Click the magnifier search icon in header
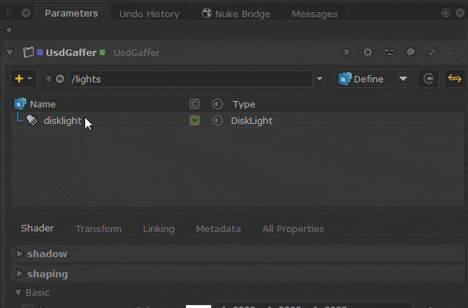The height and width of the screenshot is (308, 468). coord(453,53)
